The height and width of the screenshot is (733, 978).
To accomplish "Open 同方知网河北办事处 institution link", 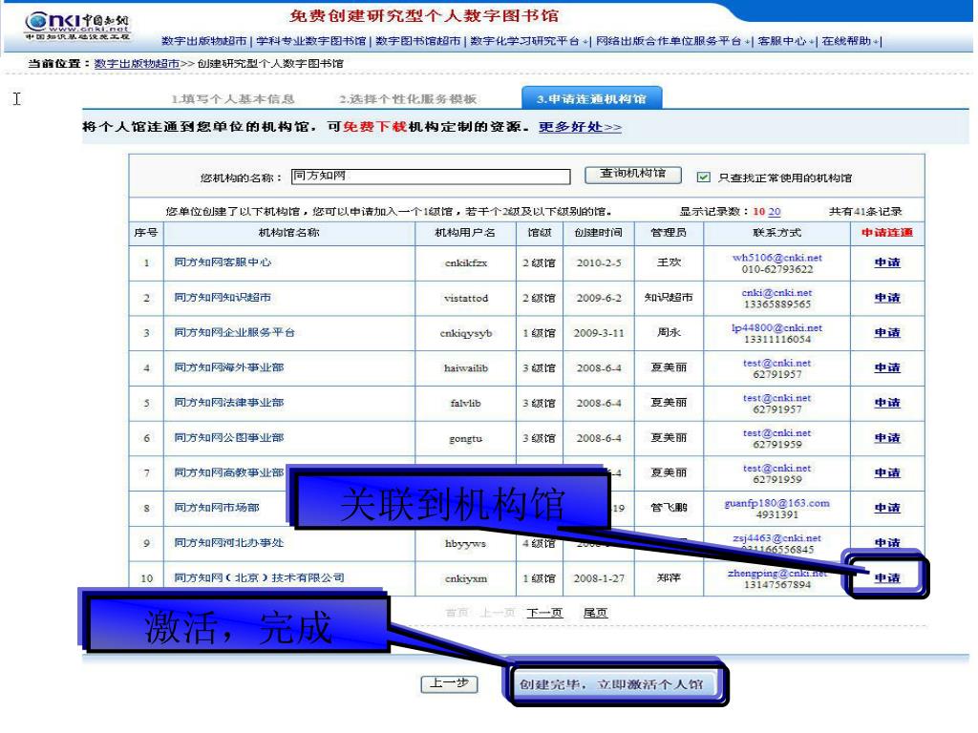I will (229, 543).
